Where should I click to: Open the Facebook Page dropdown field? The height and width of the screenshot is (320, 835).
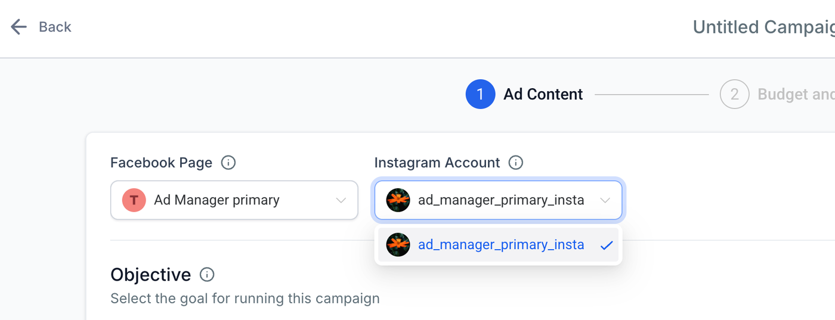coord(234,200)
